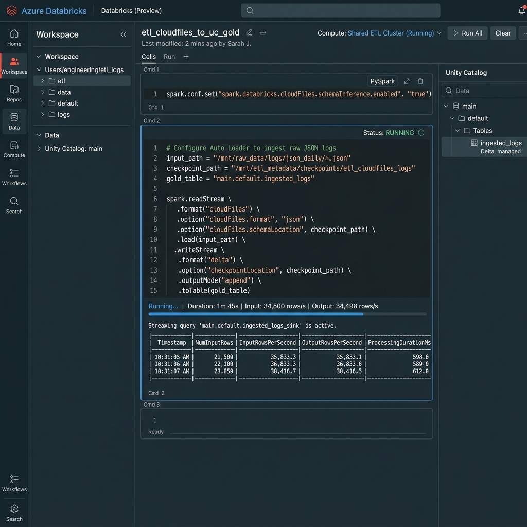Click the Clear button
The image size is (527, 527).
point(503,33)
